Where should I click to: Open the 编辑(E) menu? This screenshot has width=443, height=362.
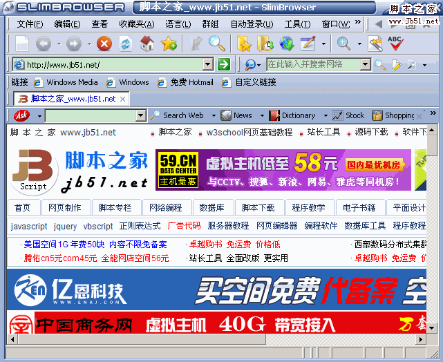tap(67, 24)
